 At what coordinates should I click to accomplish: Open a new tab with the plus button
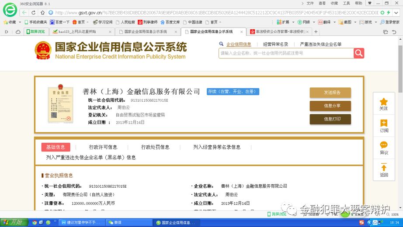(316, 31)
